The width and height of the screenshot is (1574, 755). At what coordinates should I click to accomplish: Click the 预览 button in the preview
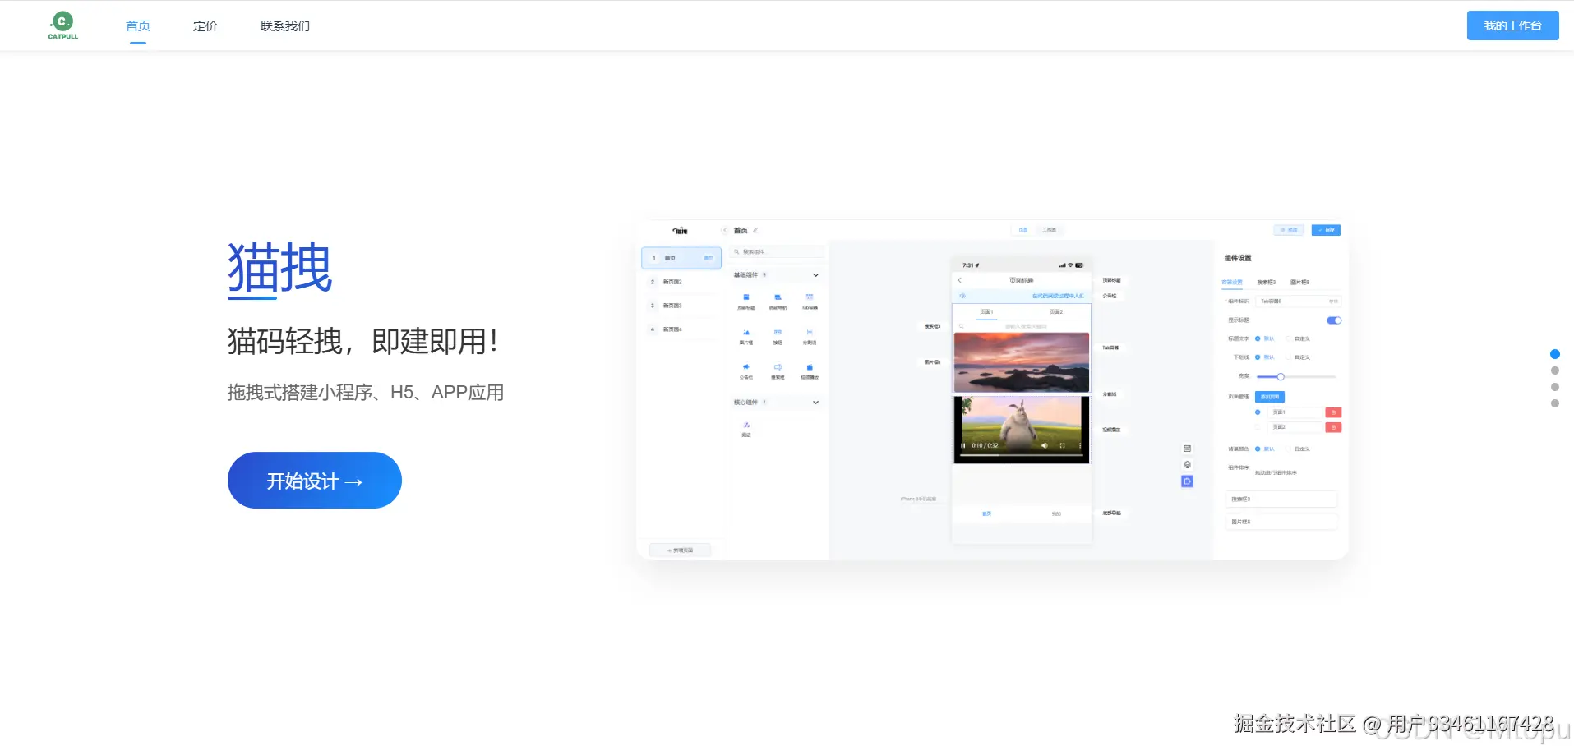click(1289, 230)
